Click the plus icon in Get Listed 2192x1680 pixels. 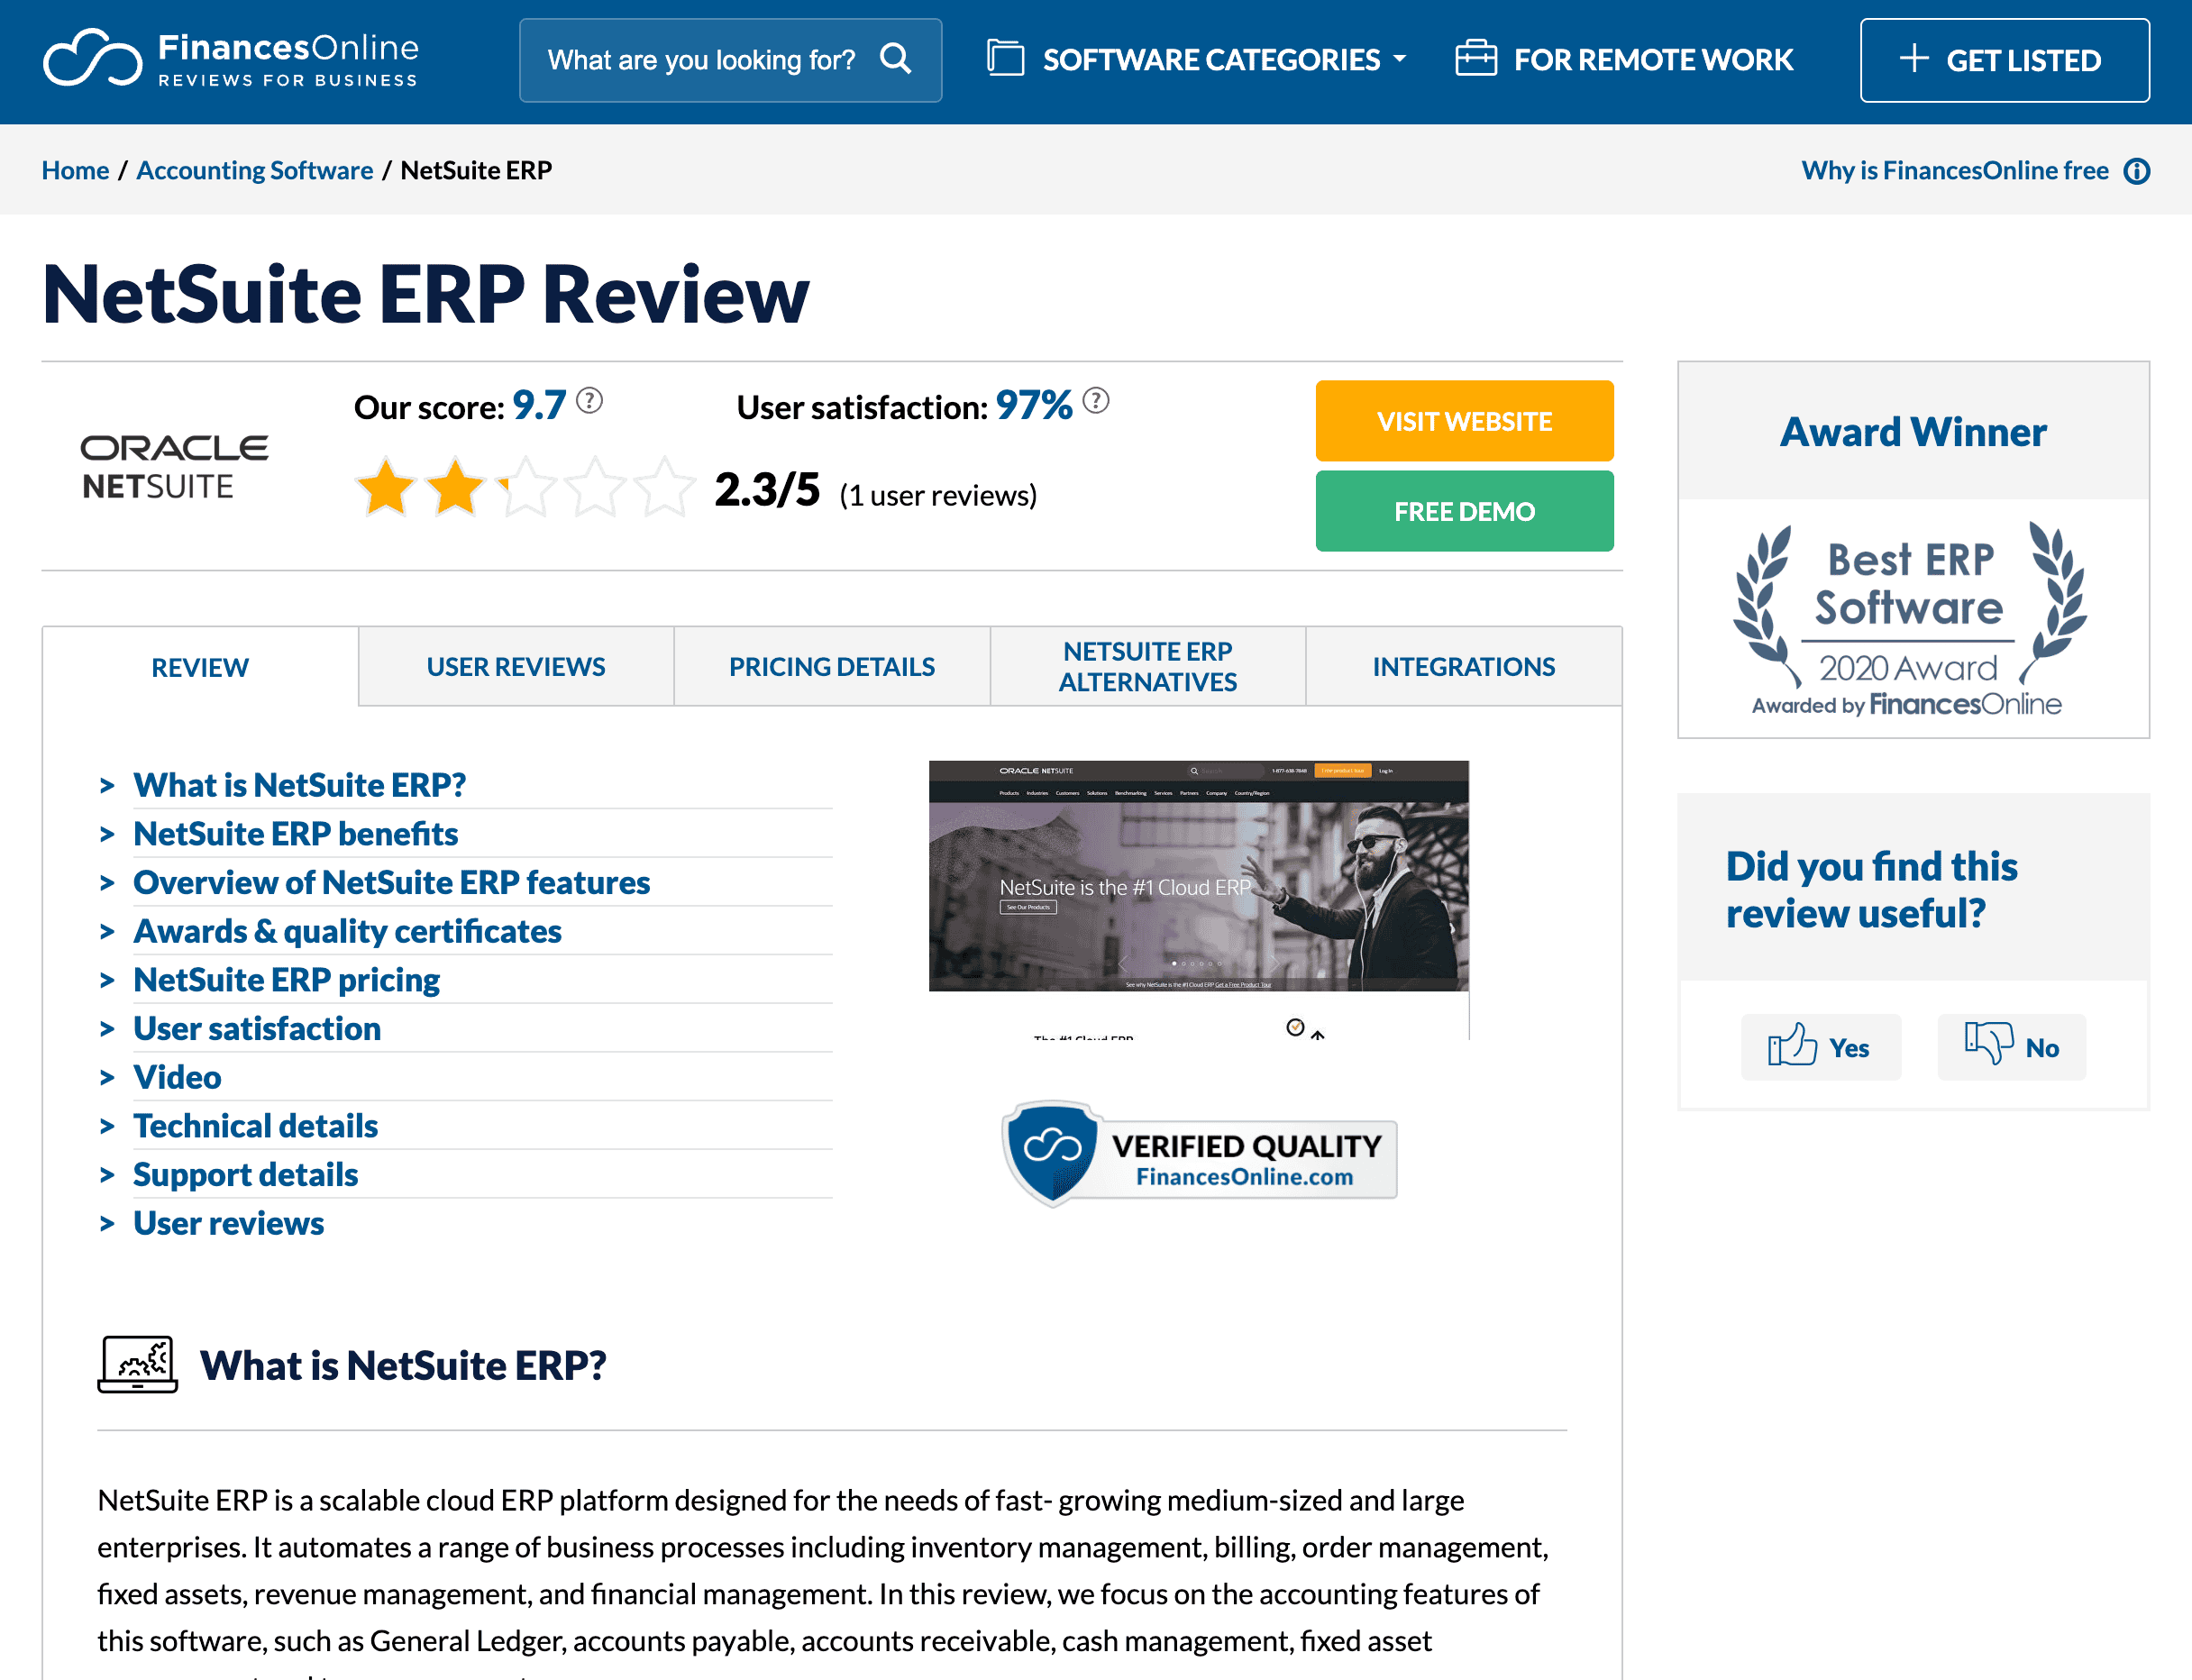click(1914, 58)
